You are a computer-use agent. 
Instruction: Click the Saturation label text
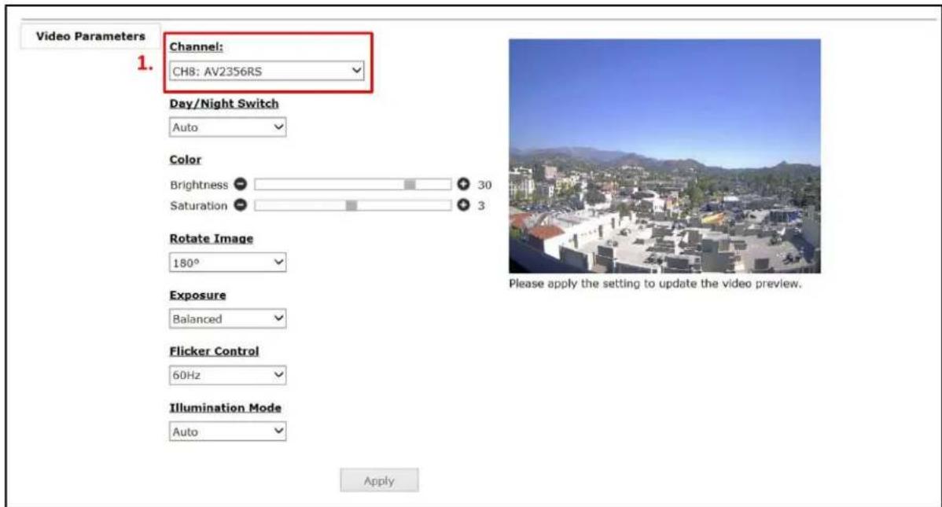click(199, 205)
